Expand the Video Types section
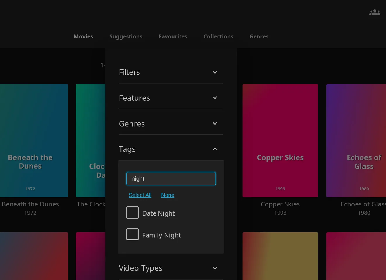Viewport: 386px width, 280px height. pos(171,268)
